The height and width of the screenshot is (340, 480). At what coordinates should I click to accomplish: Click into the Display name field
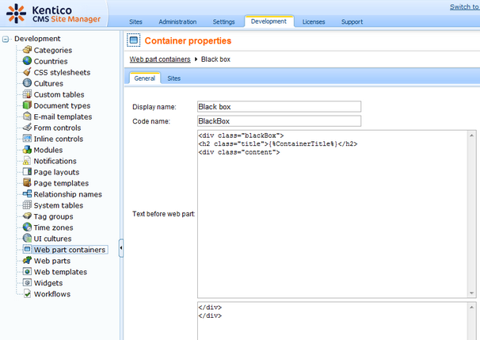coord(278,106)
